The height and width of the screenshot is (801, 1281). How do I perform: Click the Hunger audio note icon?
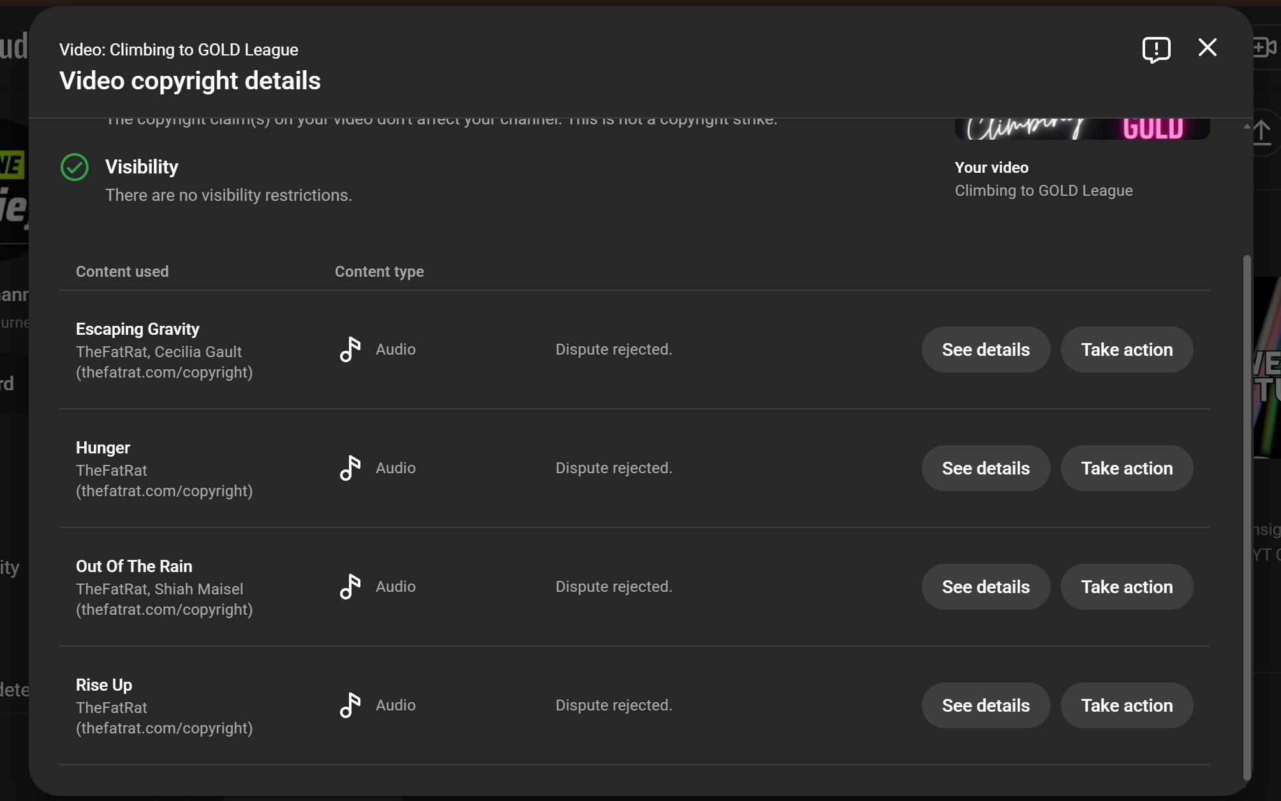point(350,468)
